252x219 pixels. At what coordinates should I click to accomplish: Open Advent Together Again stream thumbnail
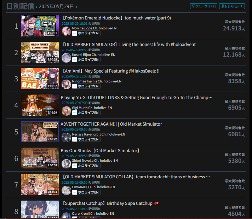pyautogui.click(x=40, y=132)
